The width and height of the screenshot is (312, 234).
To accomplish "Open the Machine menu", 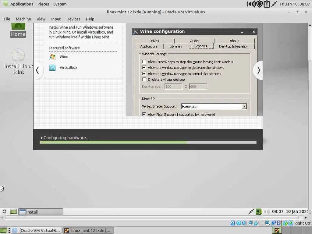I will (23, 19).
